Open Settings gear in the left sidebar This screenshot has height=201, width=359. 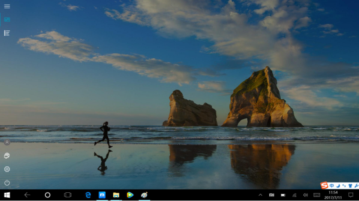[7, 169]
